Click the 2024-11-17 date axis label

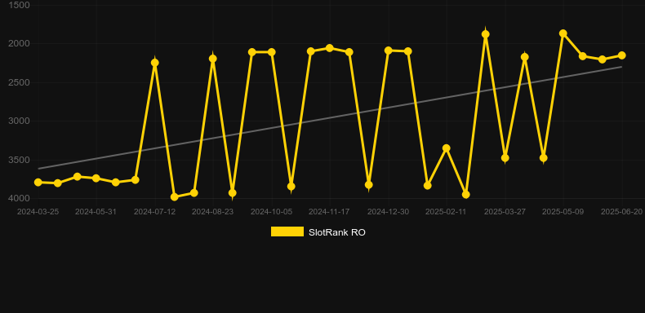[x=329, y=212]
